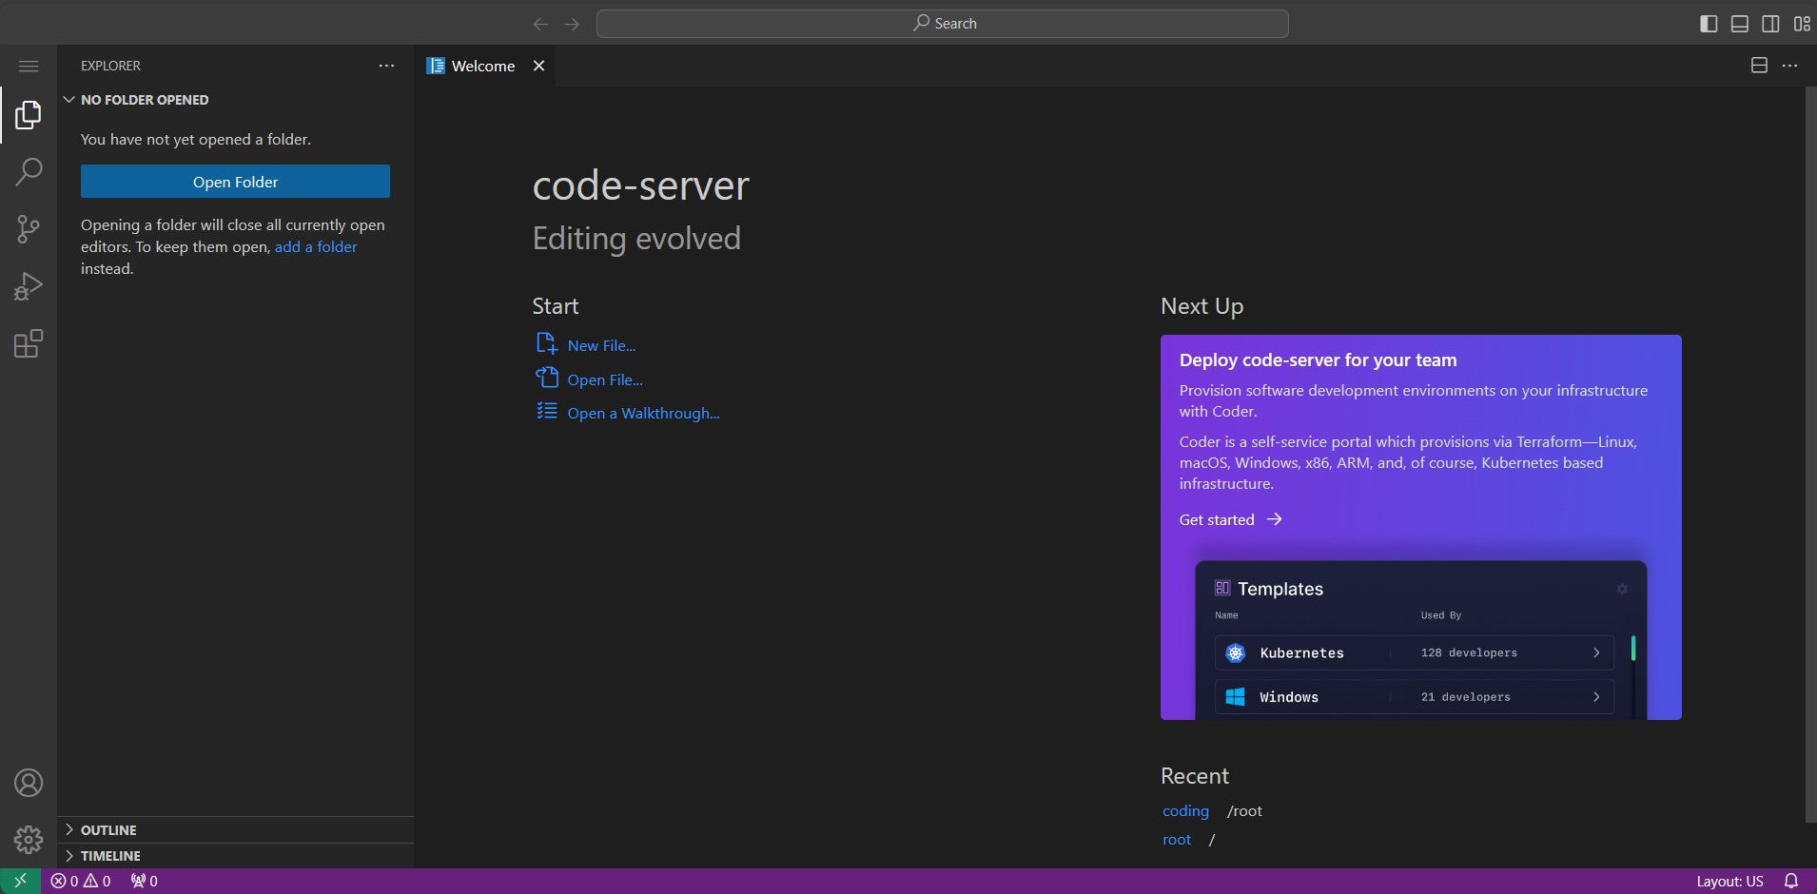The image size is (1817, 894).
Task: Go forward with the navigation arrow
Action: [572, 24]
